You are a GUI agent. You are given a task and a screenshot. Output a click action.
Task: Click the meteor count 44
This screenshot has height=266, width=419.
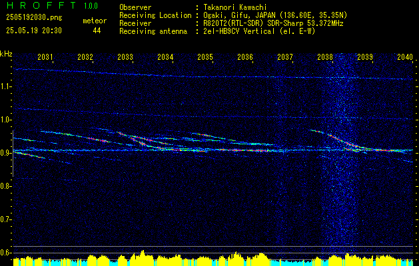point(97,31)
